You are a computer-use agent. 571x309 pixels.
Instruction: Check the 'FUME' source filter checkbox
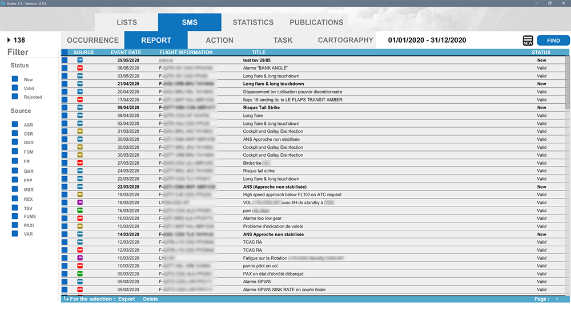click(14, 216)
